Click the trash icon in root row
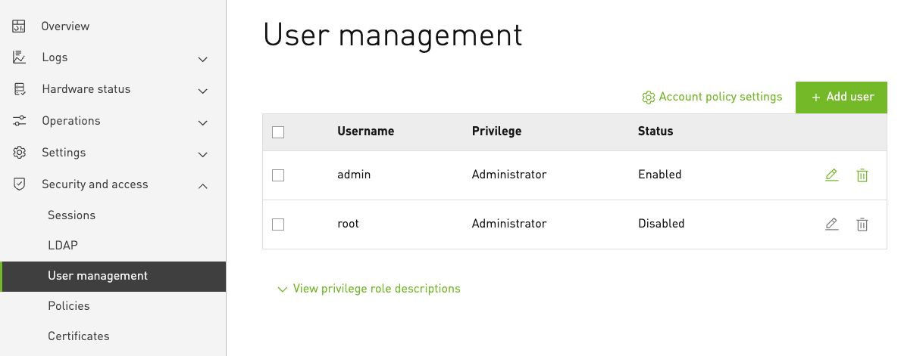 tap(862, 224)
